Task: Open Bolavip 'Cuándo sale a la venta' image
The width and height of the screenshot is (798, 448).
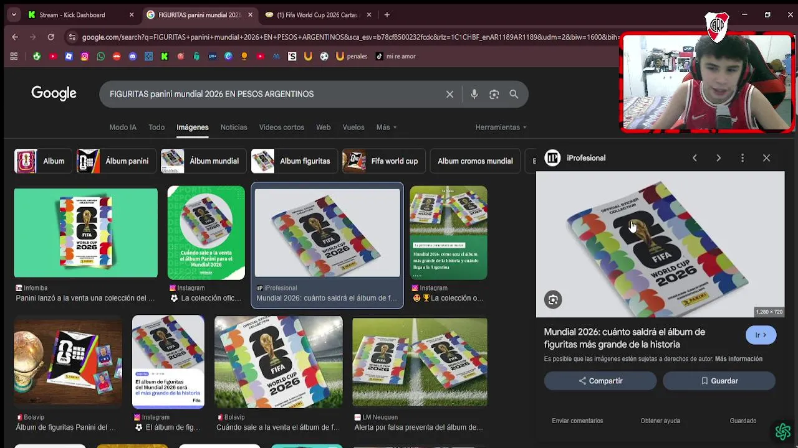Action: pyautogui.click(x=279, y=362)
